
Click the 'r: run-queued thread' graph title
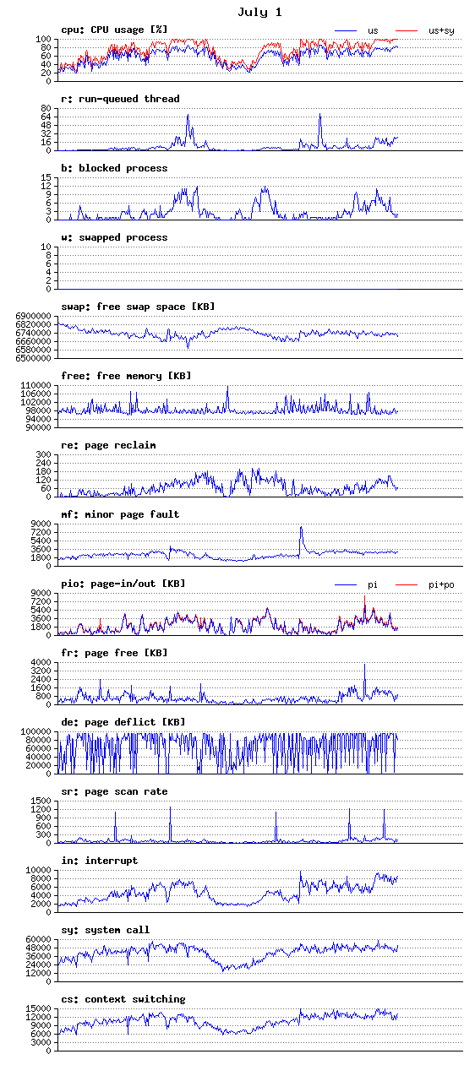point(120,99)
